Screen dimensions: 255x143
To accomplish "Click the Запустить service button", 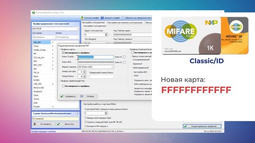I will (67, 124).
